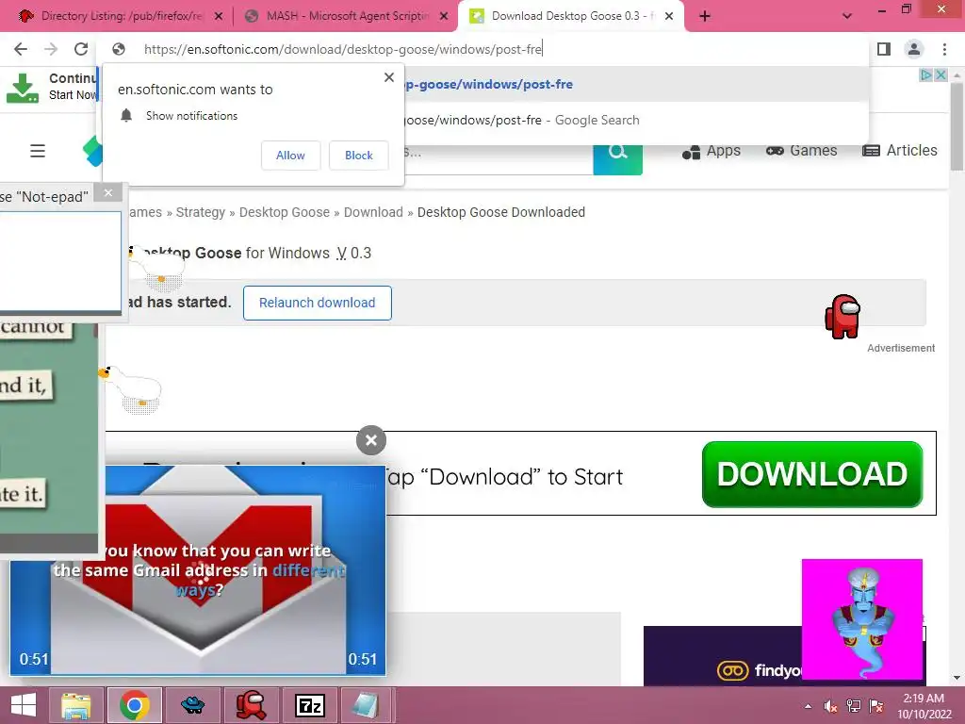Block notifications from en.softonic.com
Image resolution: width=965 pixels, height=724 pixels.
pos(359,156)
